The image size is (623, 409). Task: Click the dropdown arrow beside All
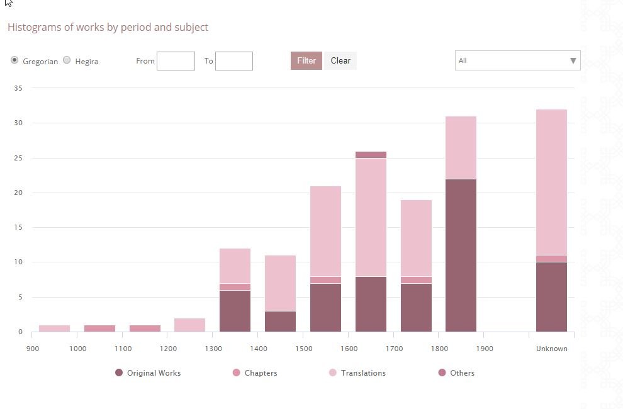tap(573, 60)
